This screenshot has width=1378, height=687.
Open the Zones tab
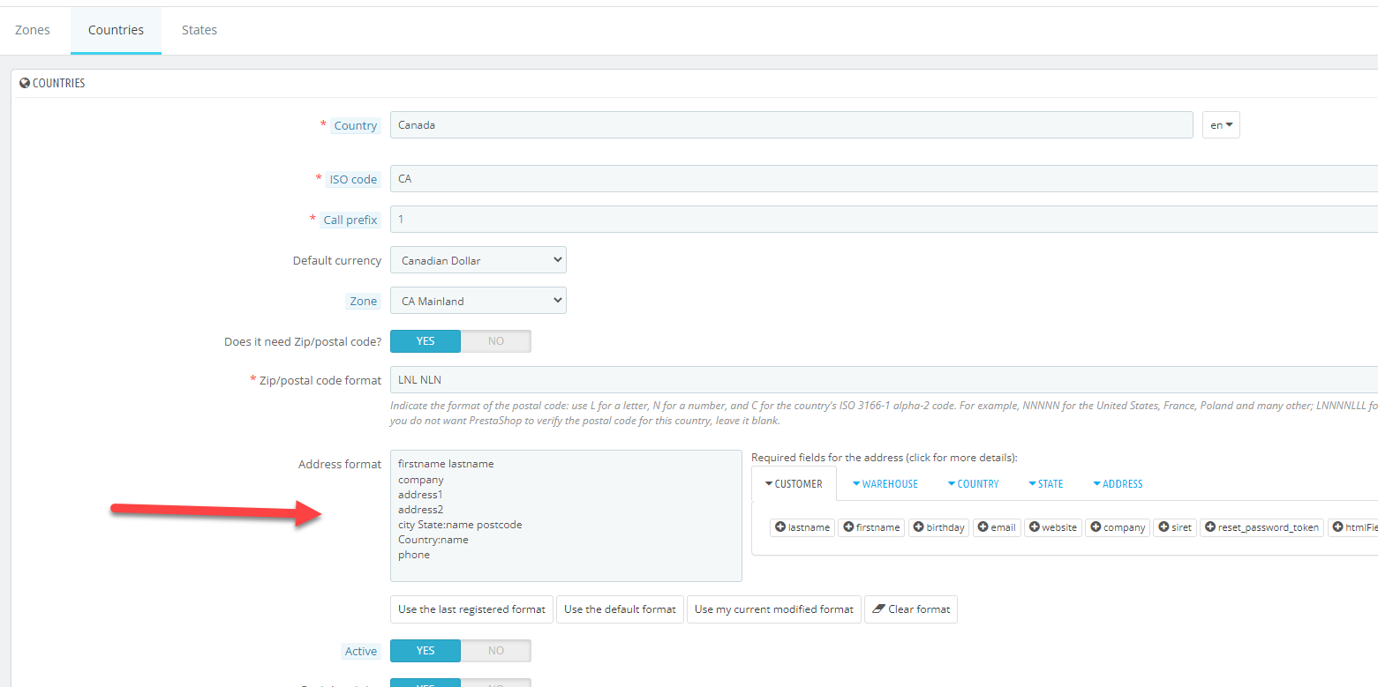pos(33,30)
